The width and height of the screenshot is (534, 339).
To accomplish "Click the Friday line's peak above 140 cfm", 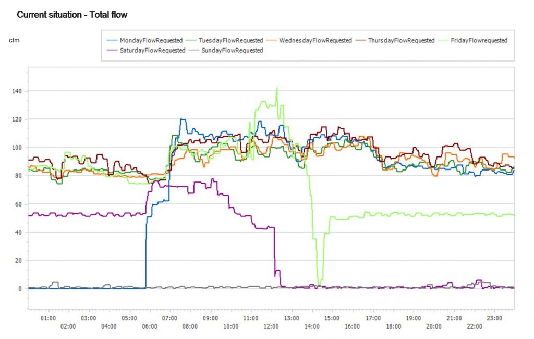I will pos(277,88).
